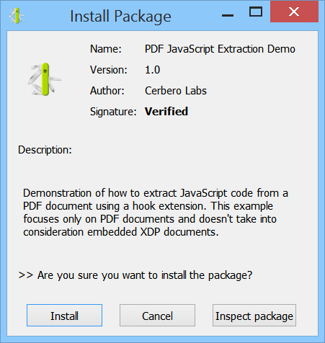The width and height of the screenshot is (325, 343).
Task: Click the Description: label
Action: [x=45, y=150]
